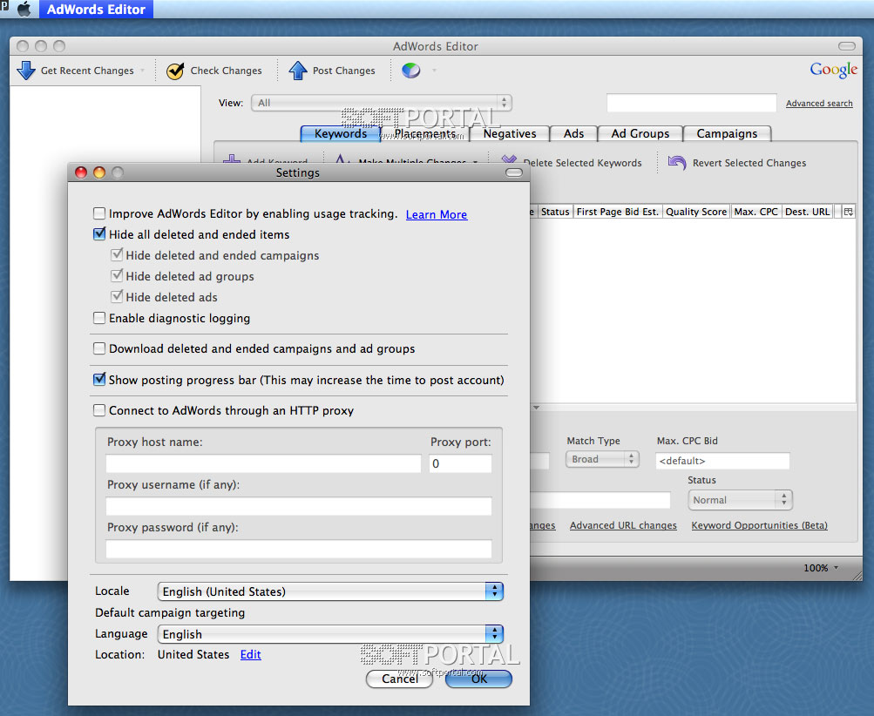Click the Google logo
The width and height of the screenshot is (874, 716).
[x=833, y=71]
